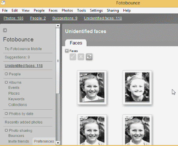The width and height of the screenshot is (178, 146).
Task: Expand the Photos by date node
Action: tap(6, 114)
